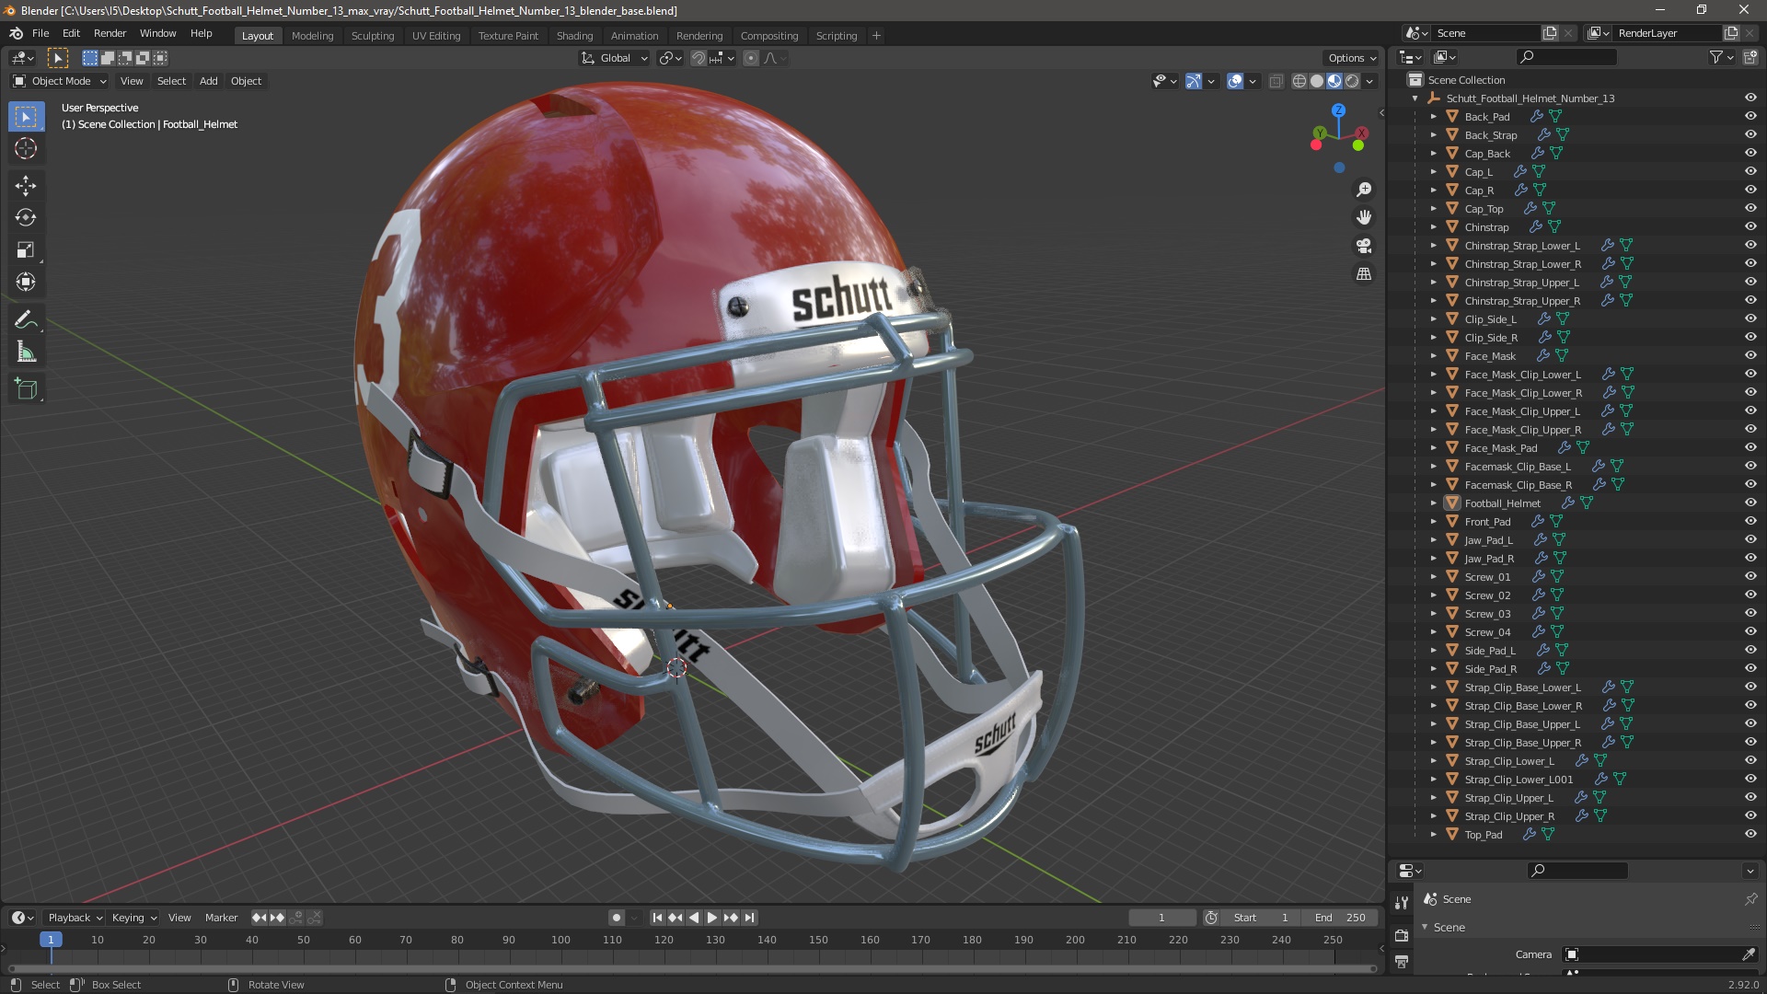The height and width of the screenshot is (994, 1767).
Task: Select the Rotate tool
Action: (26, 218)
